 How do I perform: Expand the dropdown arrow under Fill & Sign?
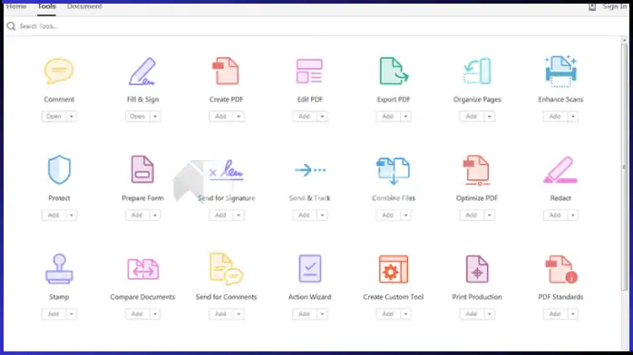[x=155, y=117]
